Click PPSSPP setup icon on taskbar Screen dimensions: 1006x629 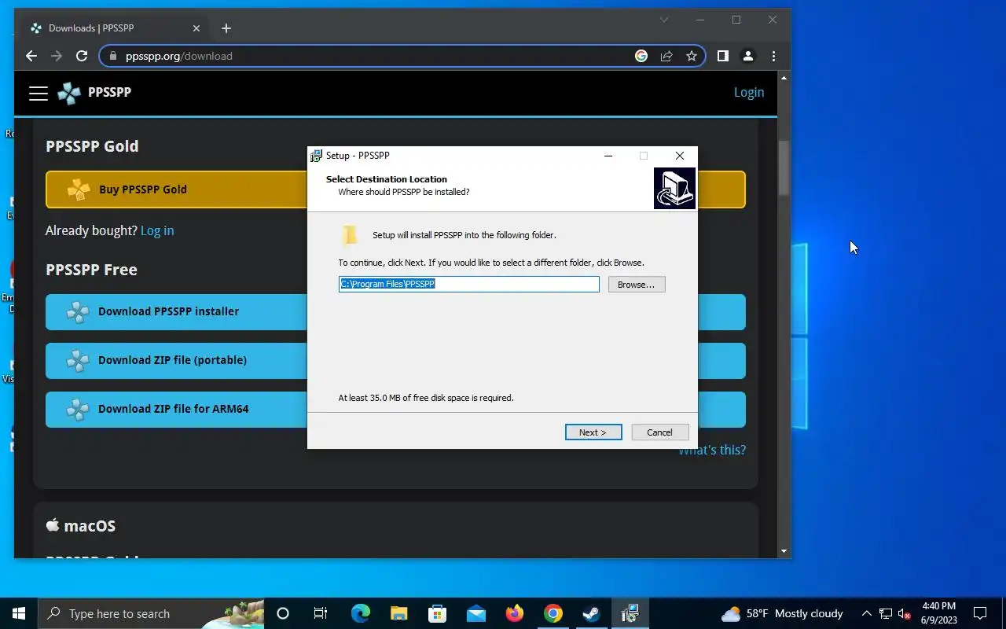[x=630, y=613]
